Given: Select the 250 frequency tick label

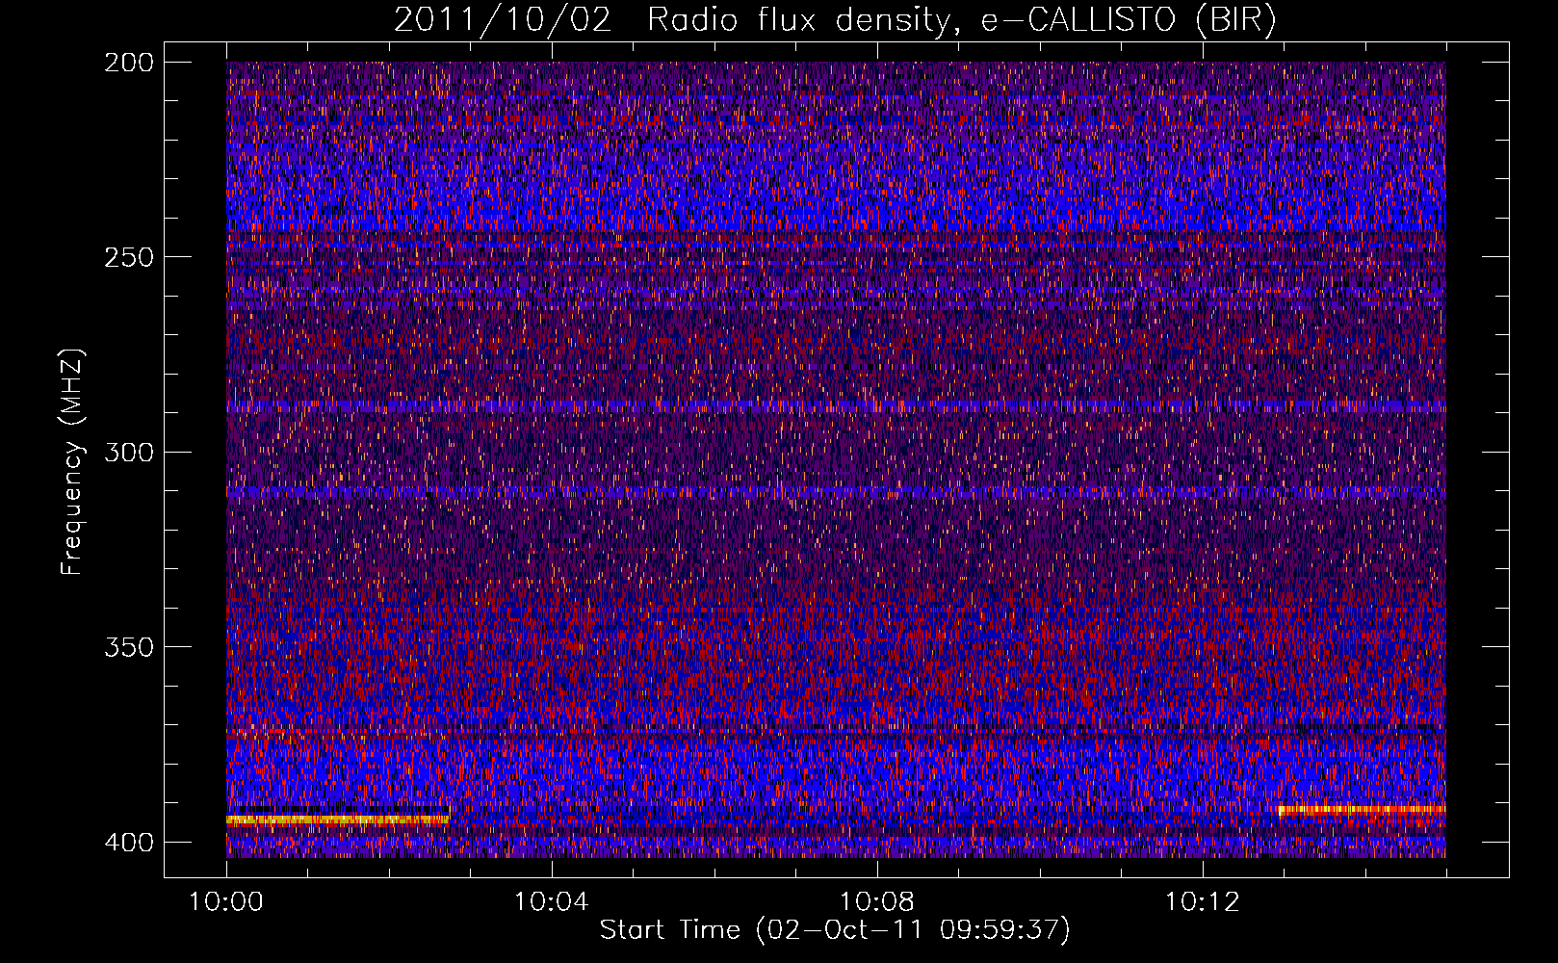Looking at the screenshot, I should [128, 257].
